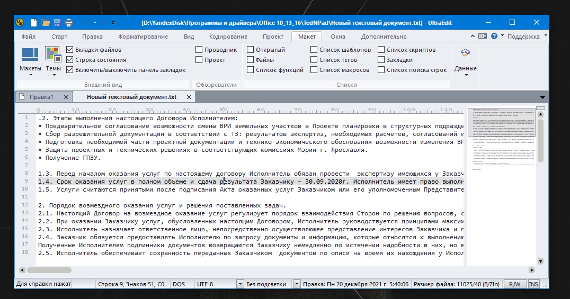Click the horizontal scrollbar thumb

point(49,270)
